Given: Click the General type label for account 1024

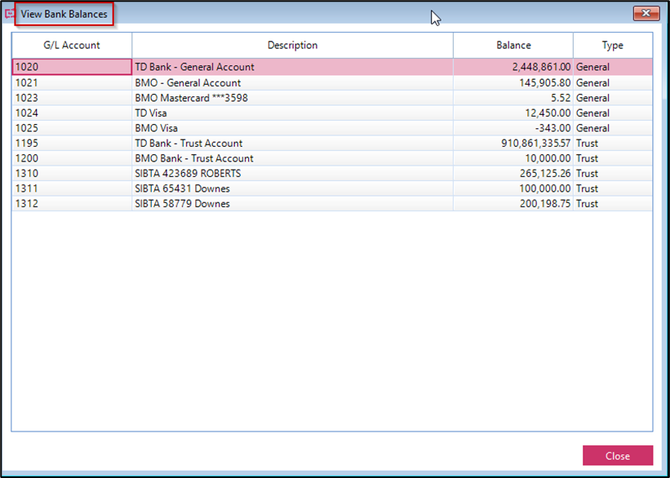Looking at the screenshot, I should tap(592, 113).
